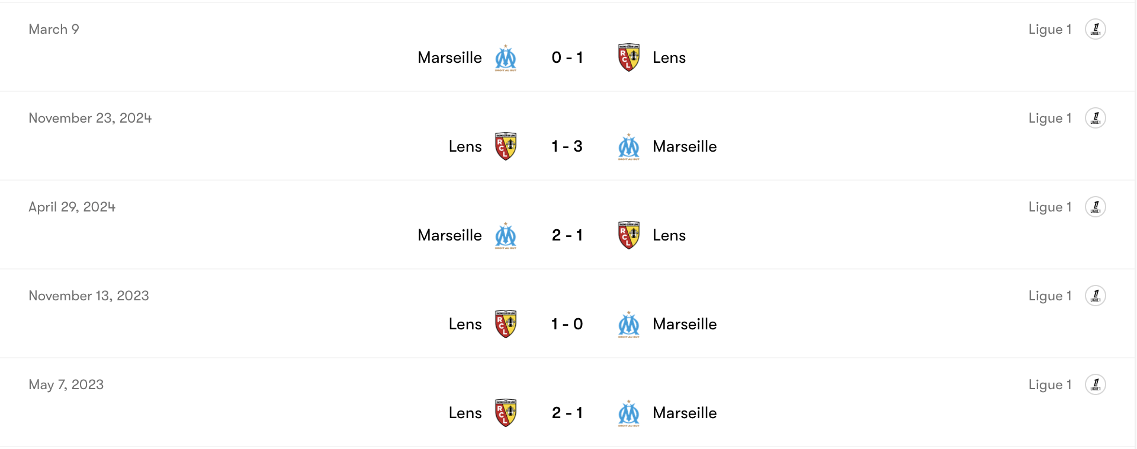Click the Ligue 1 logo next to the March 9 match
Viewport: 1137px width, 449px height.
[x=1096, y=29]
